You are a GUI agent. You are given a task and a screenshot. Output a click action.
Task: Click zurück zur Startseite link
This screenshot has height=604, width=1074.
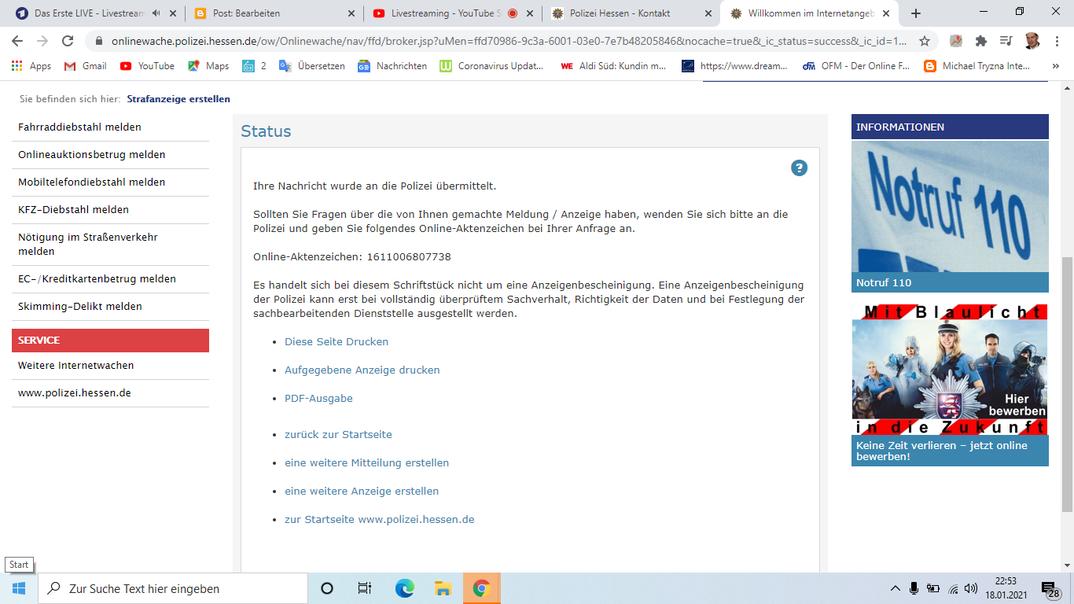(x=338, y=435)
